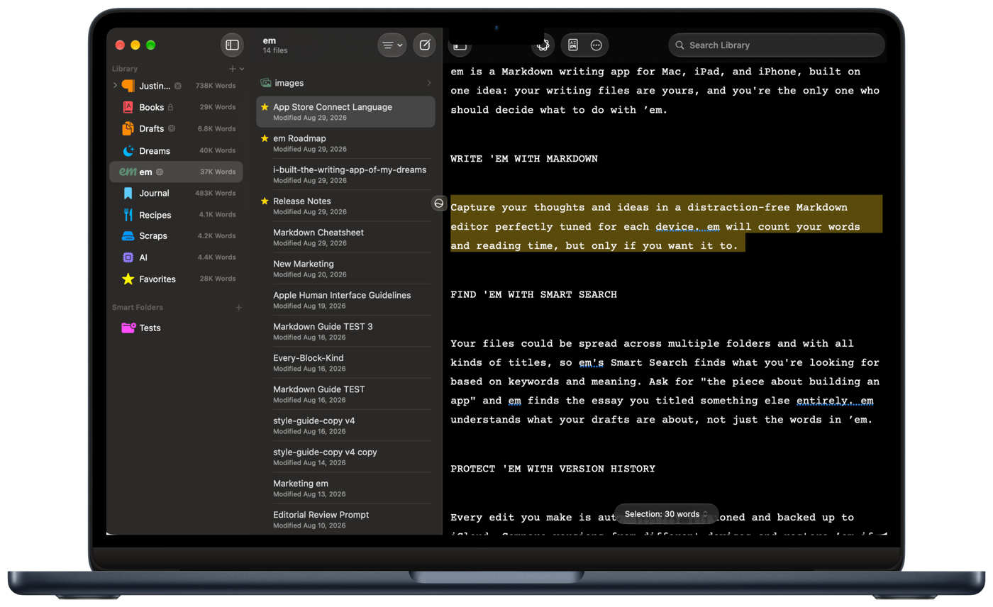
Task: Open the Every-Block-Kind file
Action: (345, 362)
